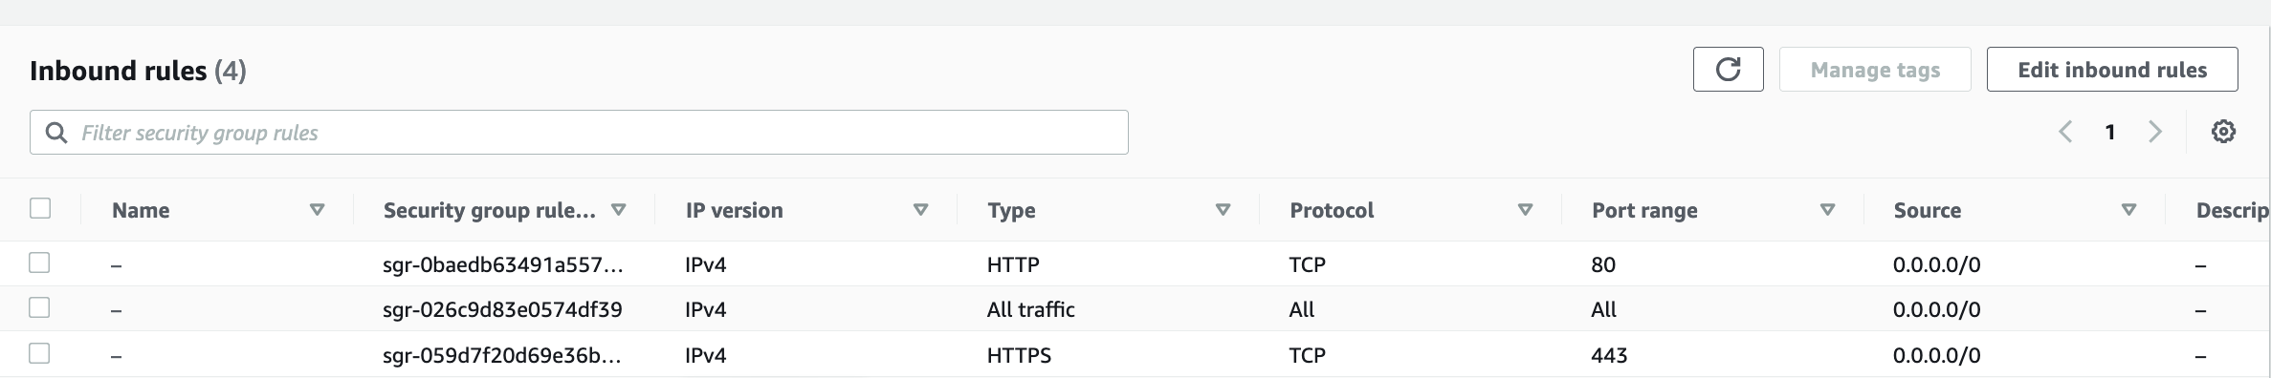Check the All traffic rule row checkbox
The image size is (2271, 378).
[x=39, y=307]
